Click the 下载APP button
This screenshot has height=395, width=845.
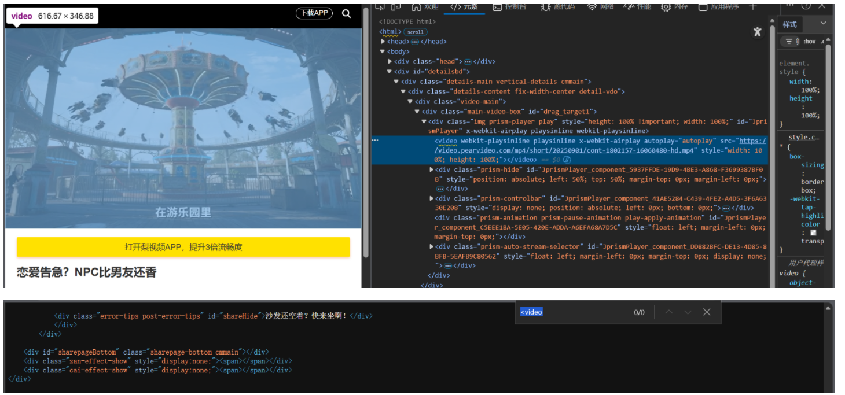click(x=314, y=13)
